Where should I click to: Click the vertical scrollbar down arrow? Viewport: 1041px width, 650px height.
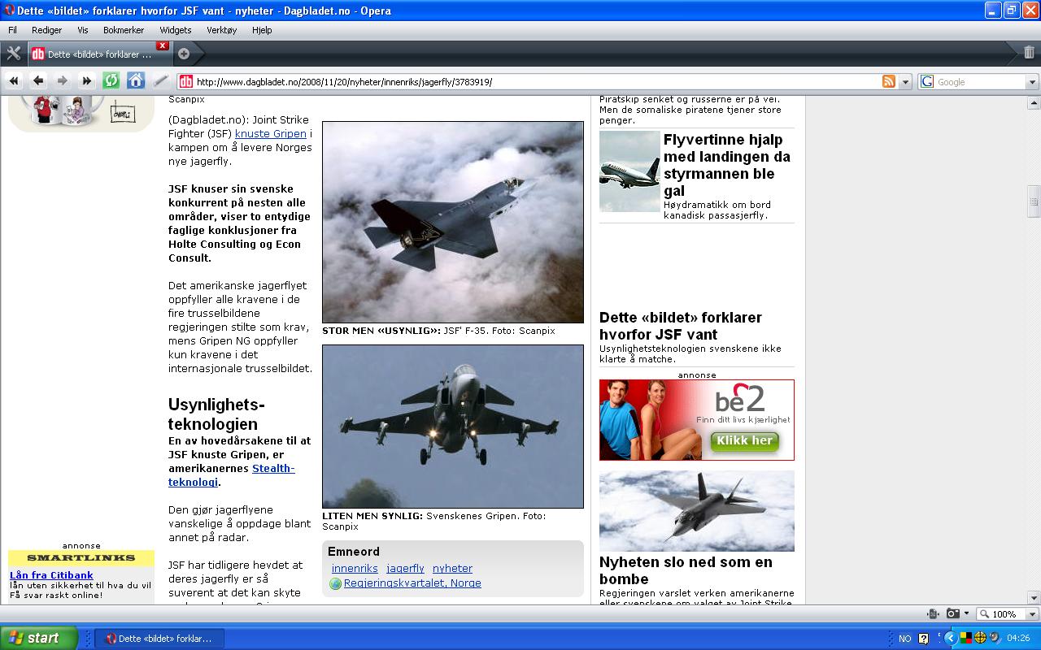tap(1034, 598)
